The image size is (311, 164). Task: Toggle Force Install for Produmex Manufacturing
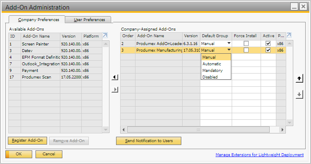[246, 50]
